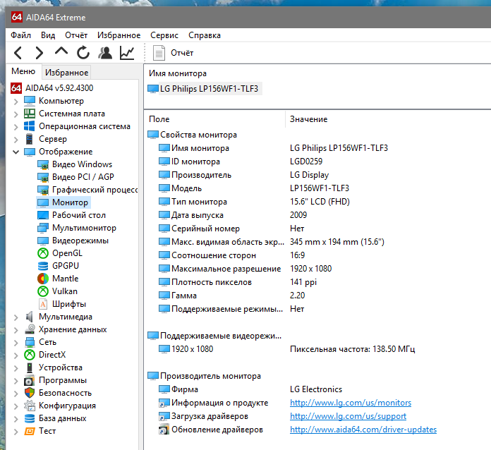Click the GPGPU stacked disks icon

pyautogui.click(x=43, y=266)
